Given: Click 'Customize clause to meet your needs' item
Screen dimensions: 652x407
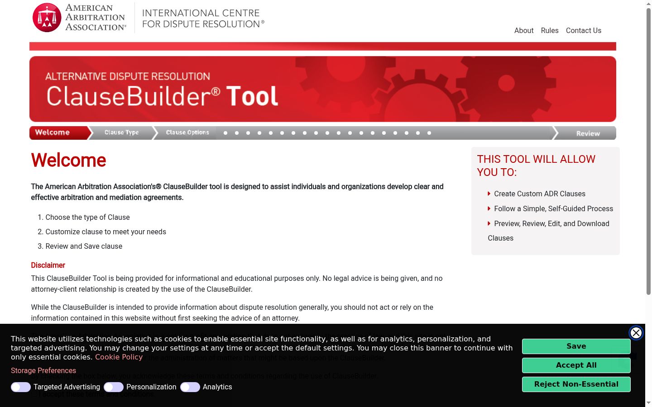Looking at the screenshot, I should (105, 232).
